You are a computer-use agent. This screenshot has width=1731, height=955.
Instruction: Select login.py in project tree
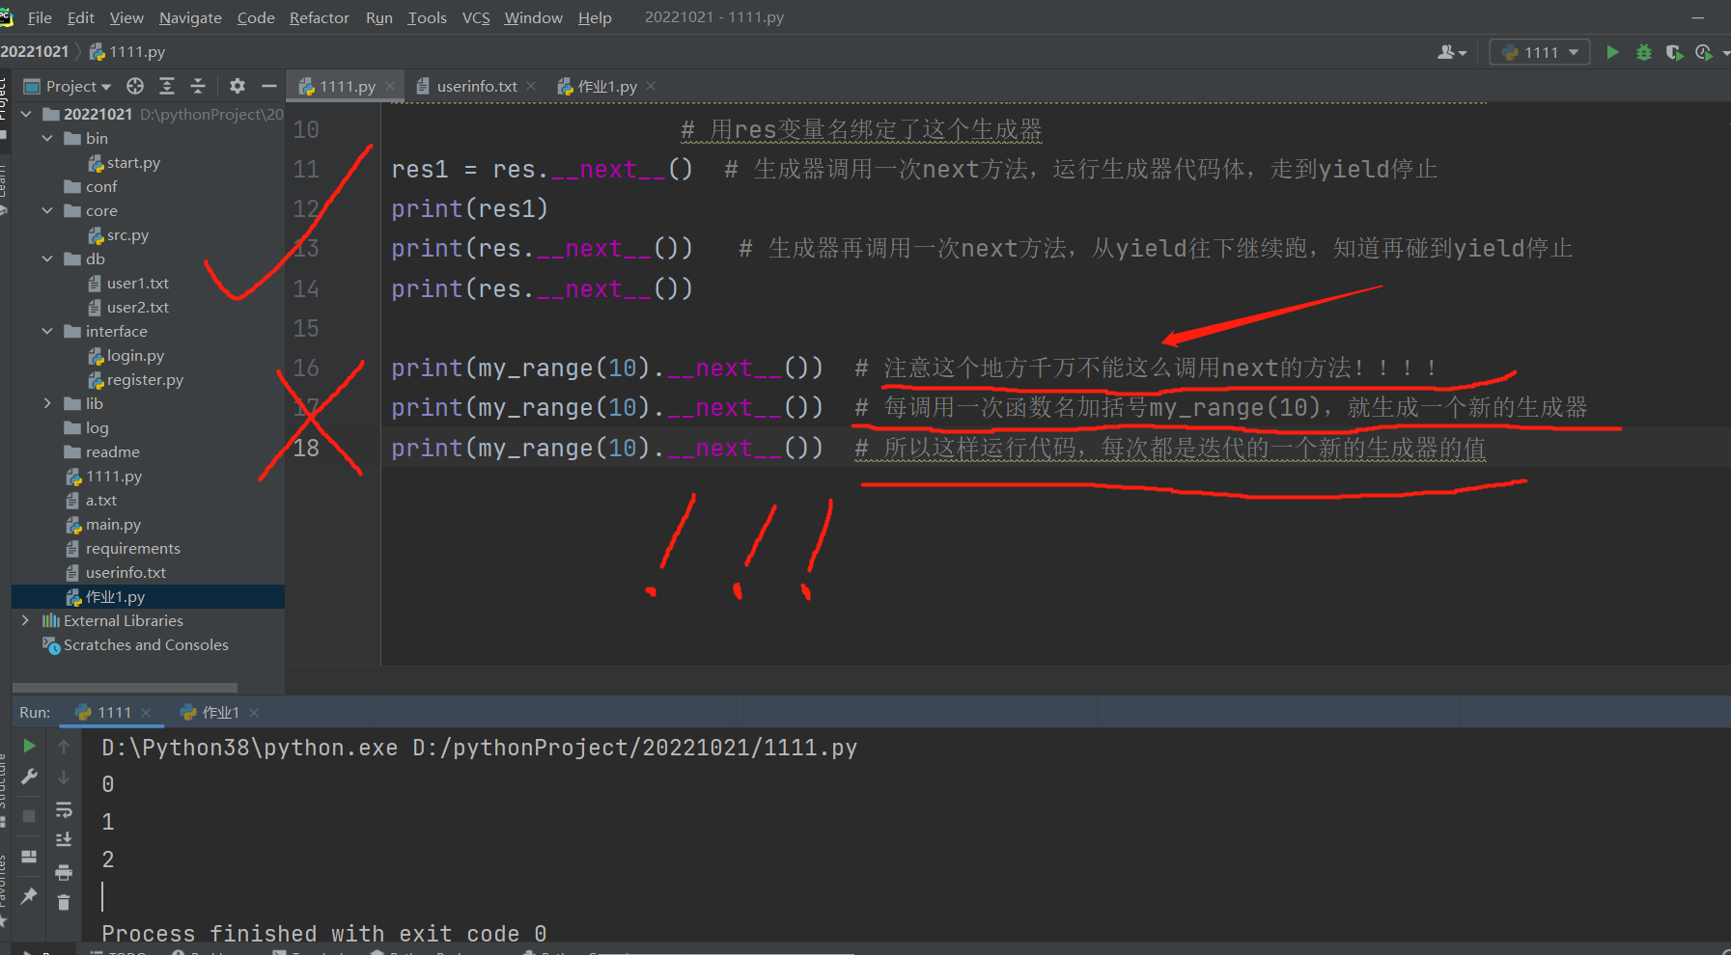click(x=135, y=355)
